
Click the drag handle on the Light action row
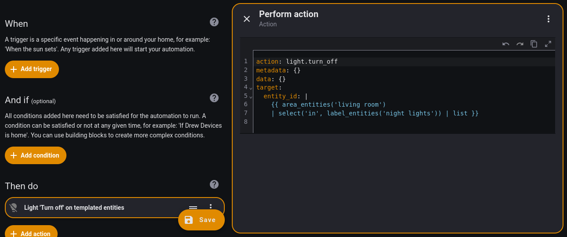coord(193,208)
